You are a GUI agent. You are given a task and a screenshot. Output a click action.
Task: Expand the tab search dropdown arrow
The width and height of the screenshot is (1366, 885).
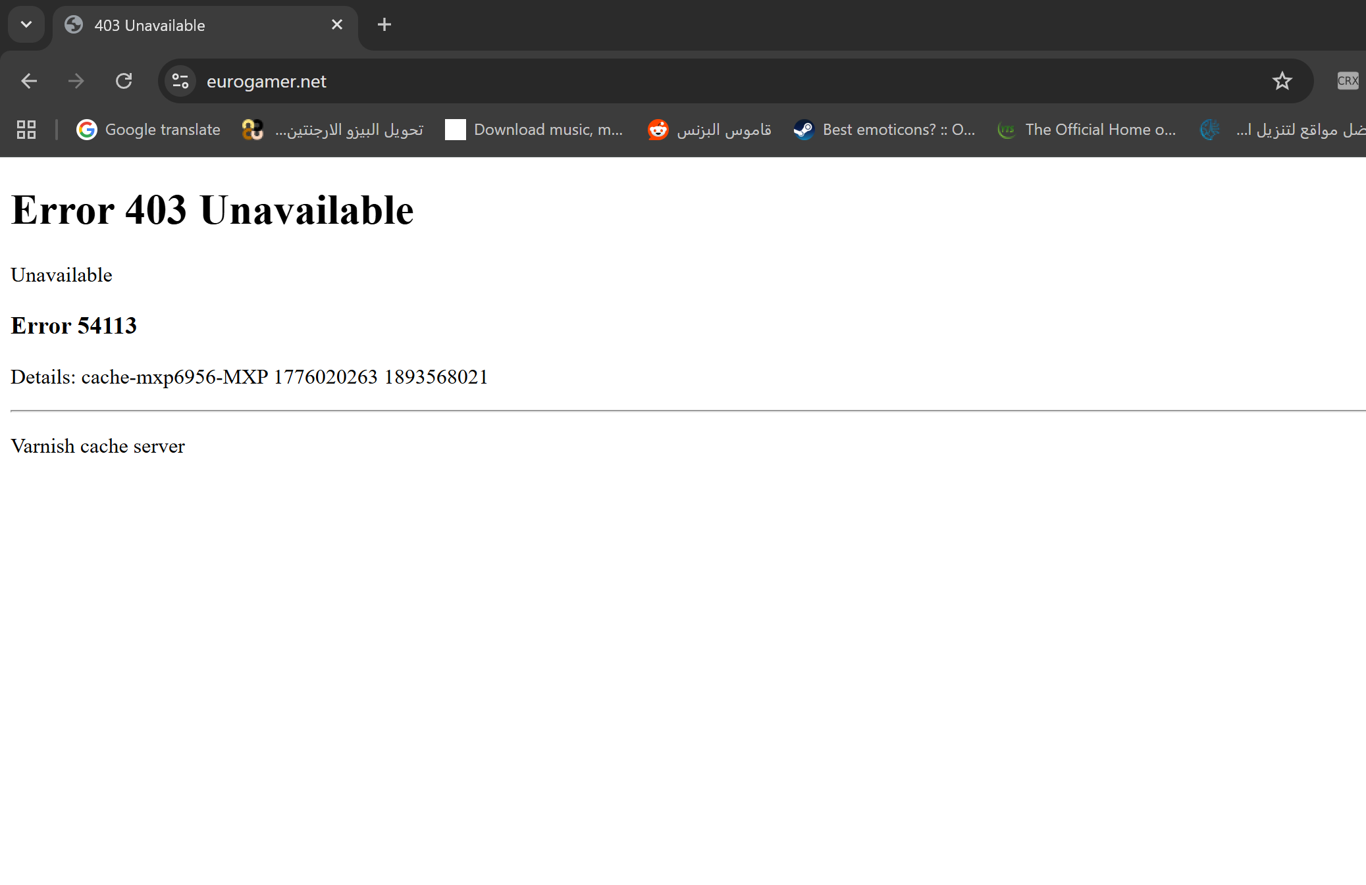pos(26,25)
